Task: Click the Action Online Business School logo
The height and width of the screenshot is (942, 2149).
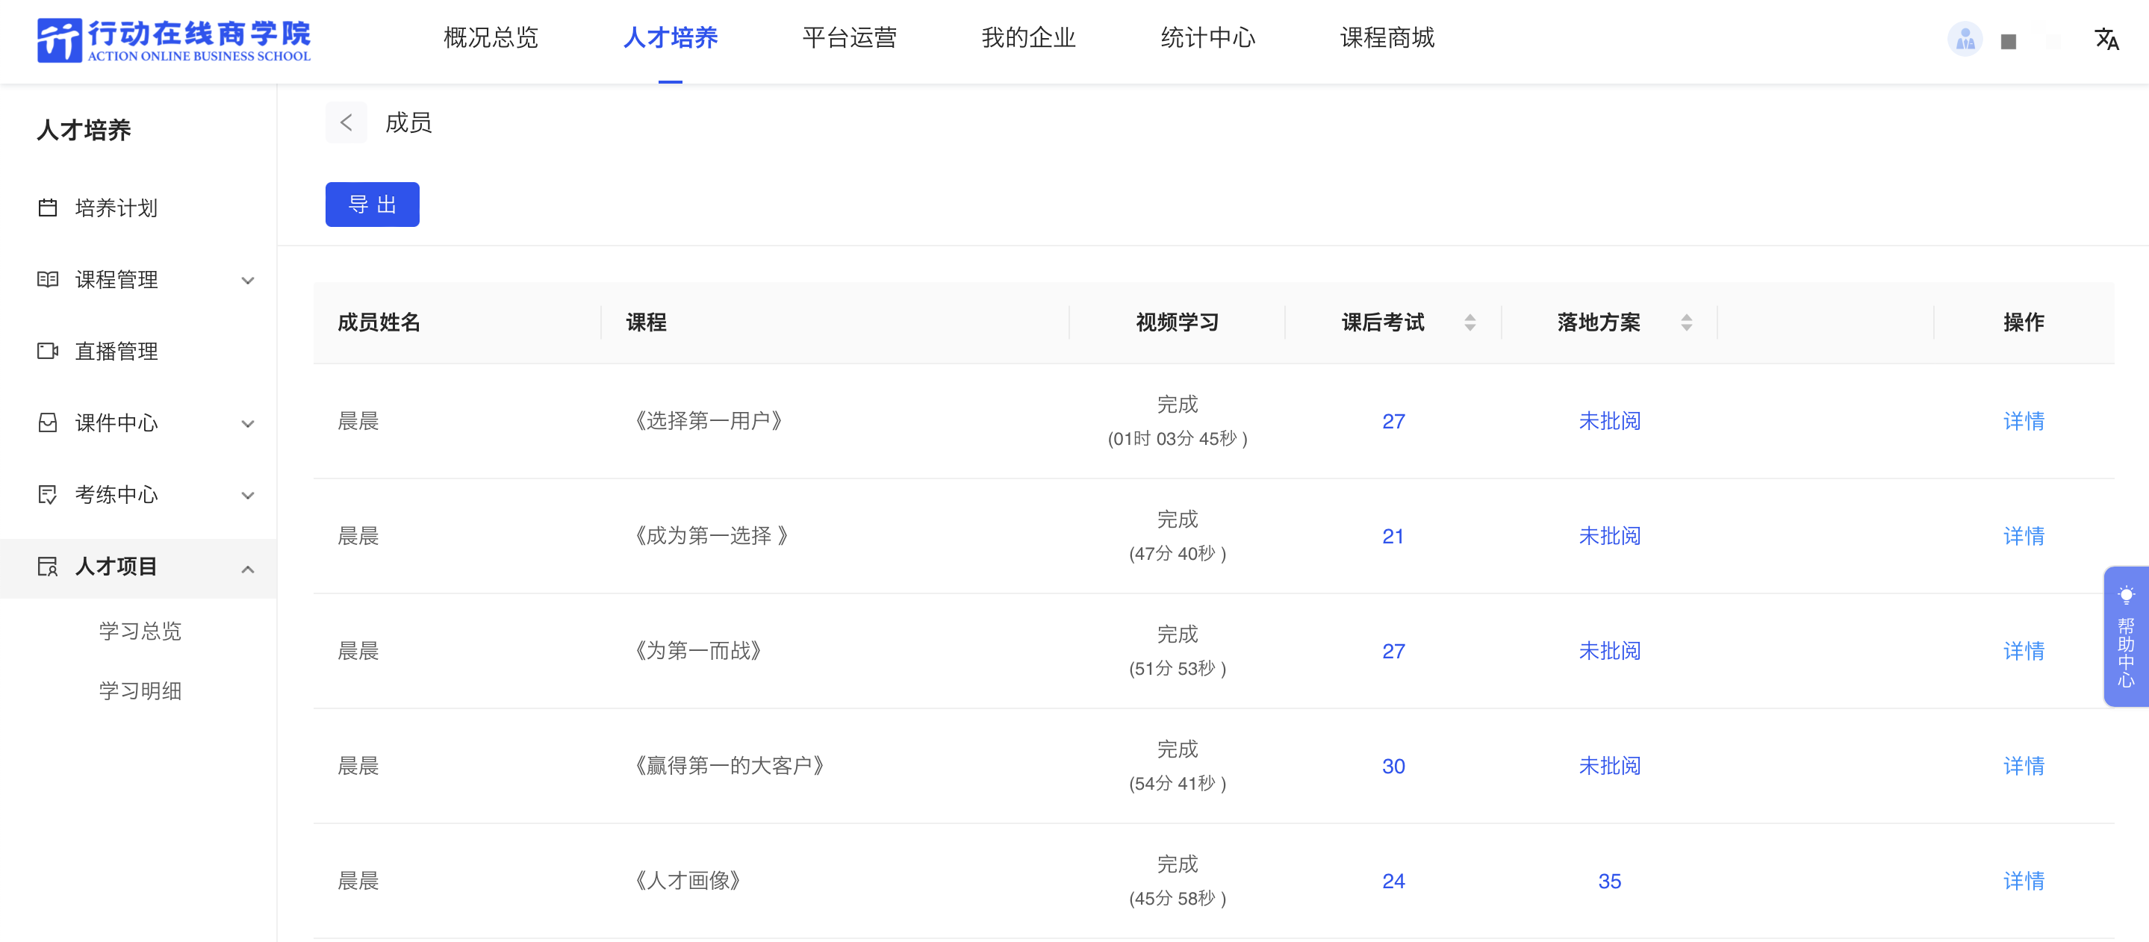Action: [173, 40]
